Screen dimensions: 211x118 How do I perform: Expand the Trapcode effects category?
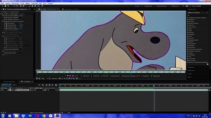click(x=188, y=25)
